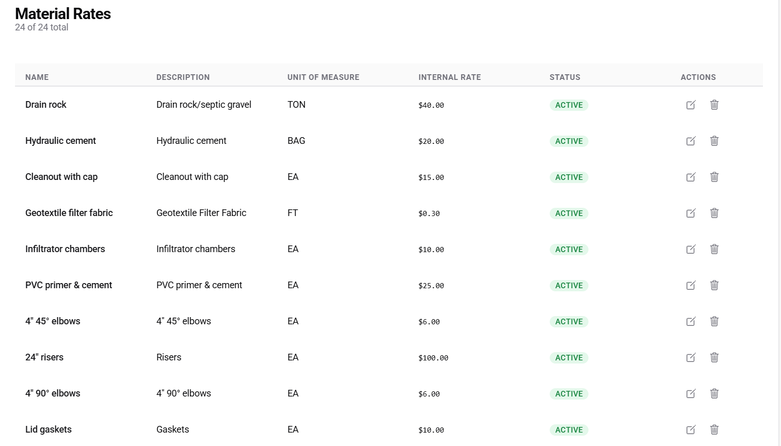Click the ACTIVE badge for 24" risers

(x=569, y=358)
